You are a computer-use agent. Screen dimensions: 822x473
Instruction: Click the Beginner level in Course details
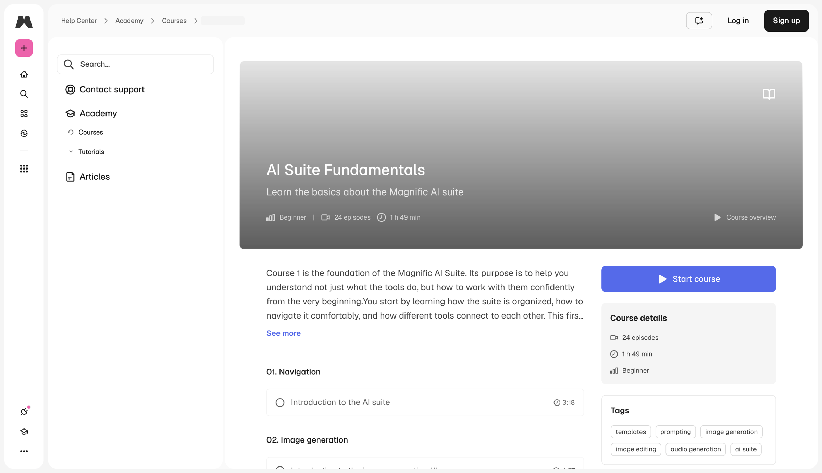635,371
